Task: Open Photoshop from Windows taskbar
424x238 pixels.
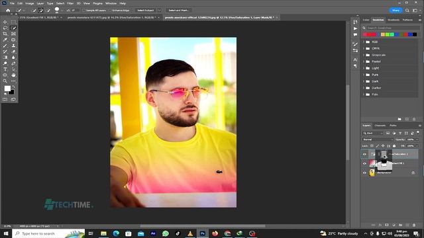Action: click(x=203, y=233)
